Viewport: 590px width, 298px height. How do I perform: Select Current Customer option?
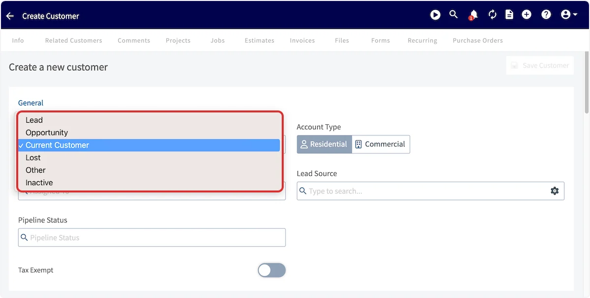click(x=149, y=145)
